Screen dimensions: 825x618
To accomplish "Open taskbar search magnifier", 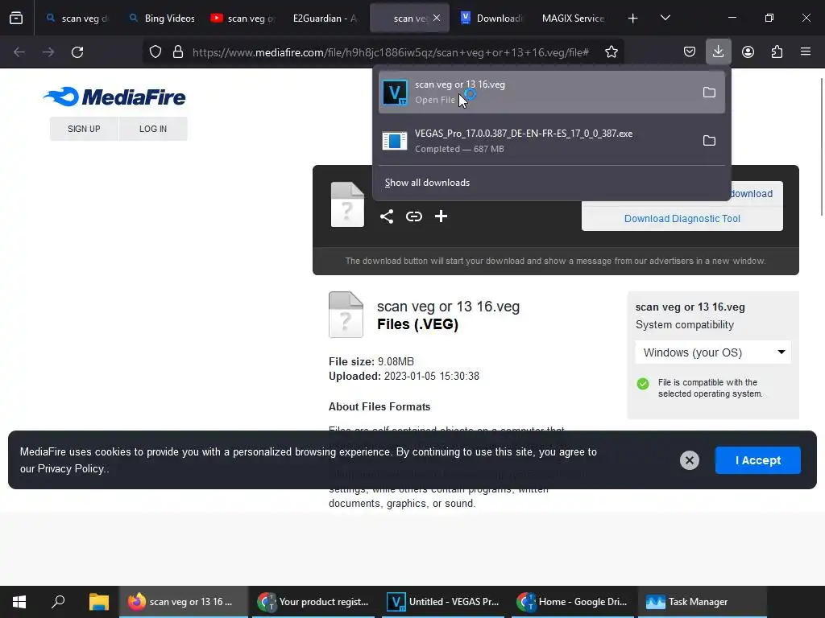I will [x=58, y=602].
